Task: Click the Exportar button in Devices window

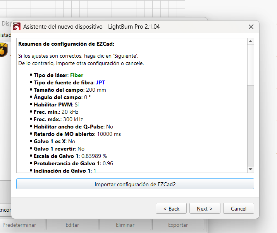Action: (178, 225)
